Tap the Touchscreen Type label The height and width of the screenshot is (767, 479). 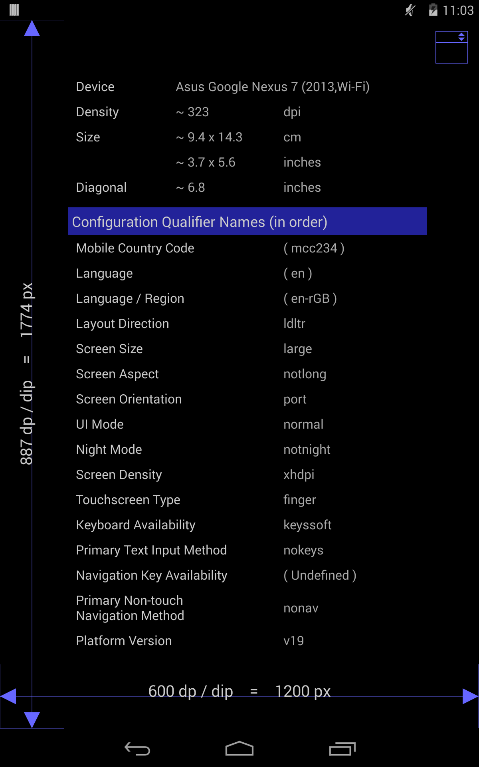[128, 500]
